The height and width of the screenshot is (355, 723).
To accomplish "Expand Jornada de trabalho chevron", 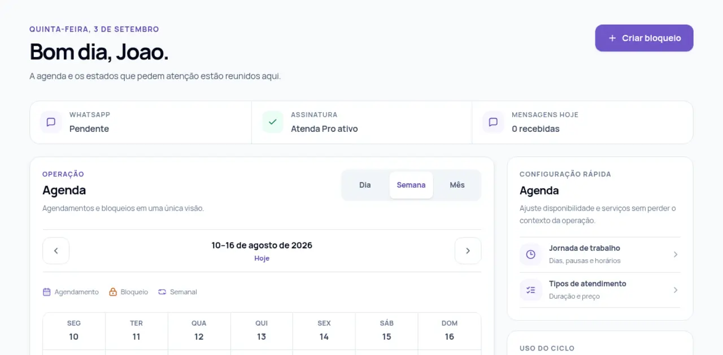I will [676, 254].
